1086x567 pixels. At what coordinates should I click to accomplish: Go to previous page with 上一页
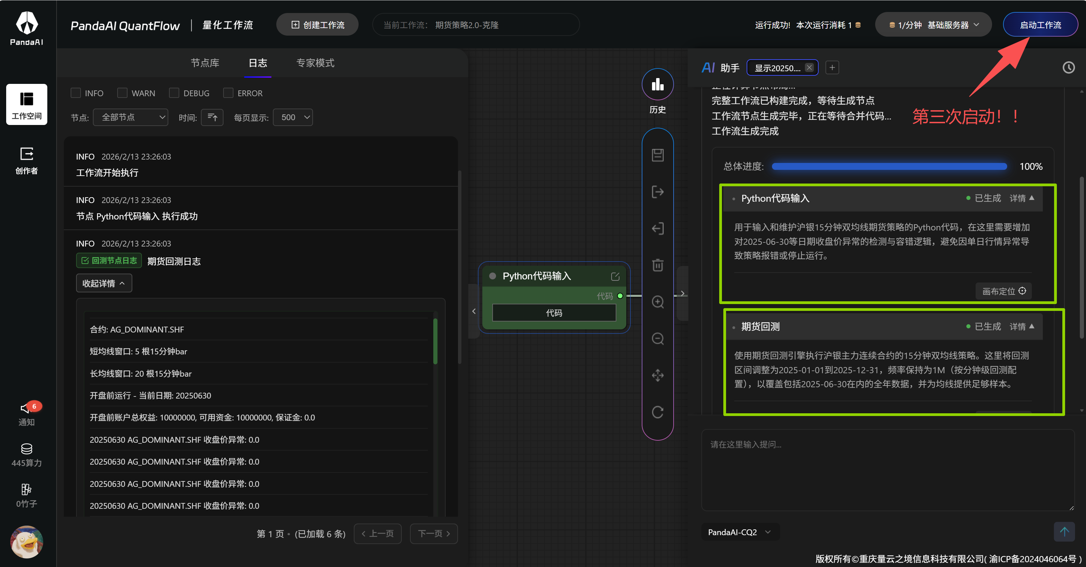tap(378, 534)
